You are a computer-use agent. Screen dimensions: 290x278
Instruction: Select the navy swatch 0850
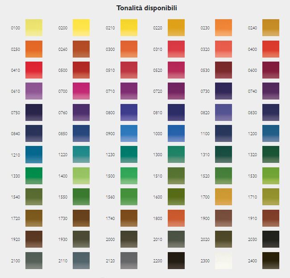click(x=81, y=133)
